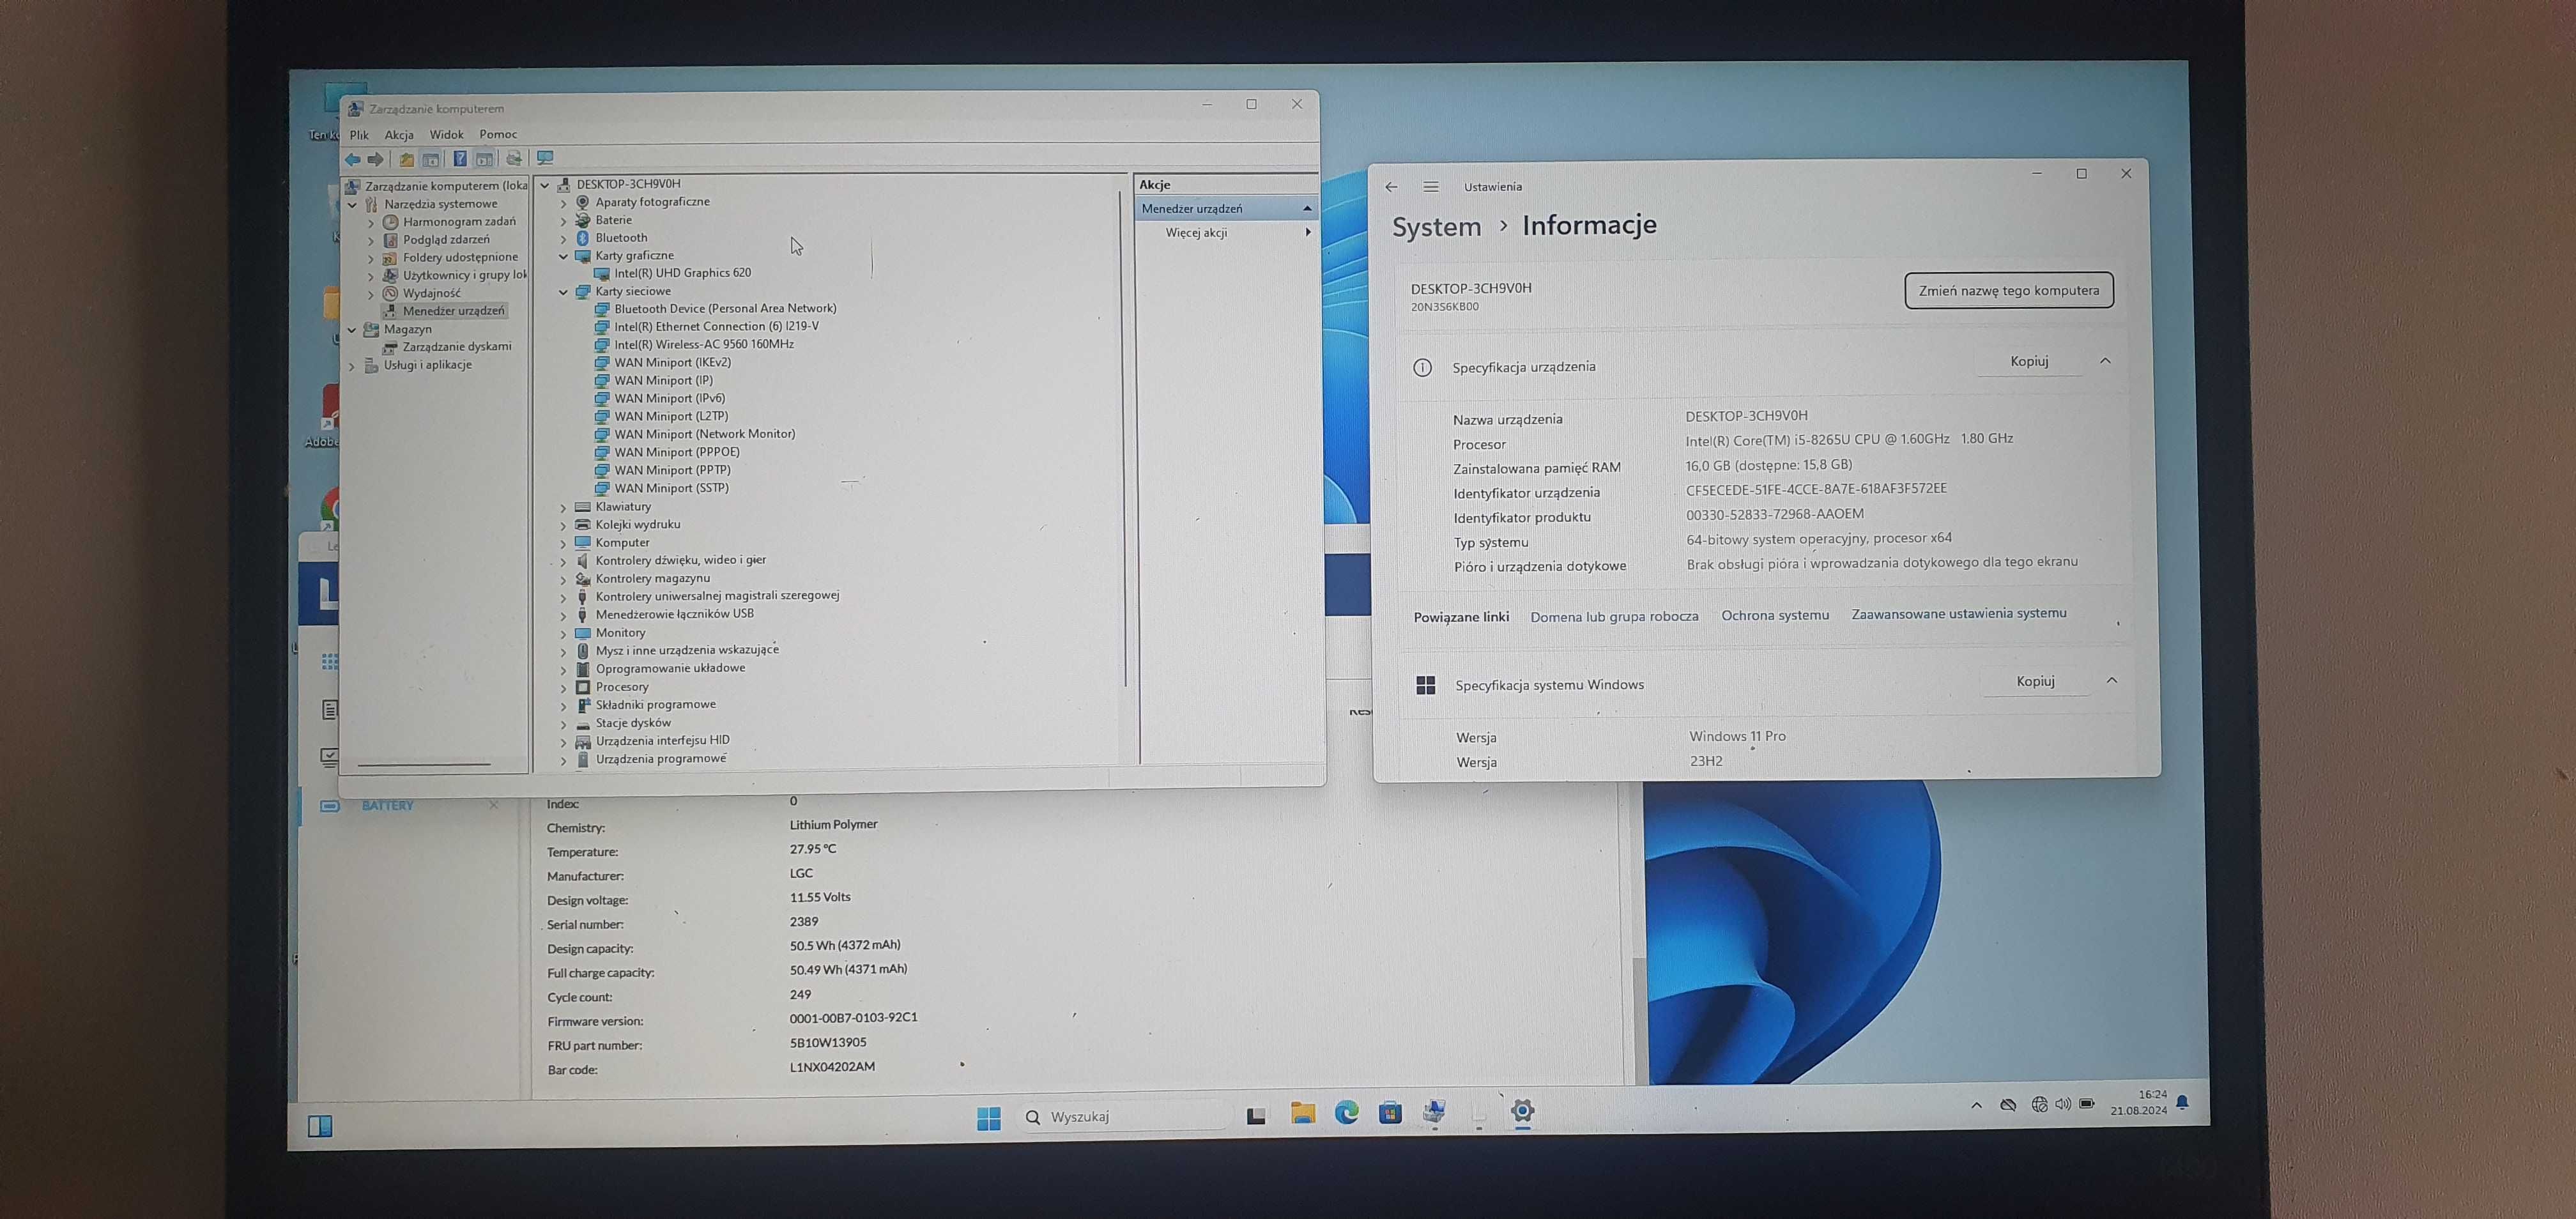Expand the Procesory device category

563,688
